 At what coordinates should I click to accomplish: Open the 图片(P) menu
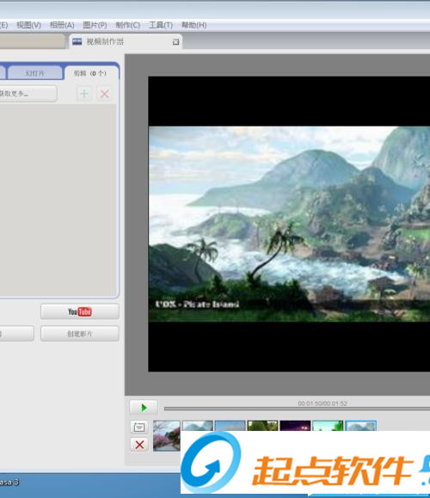[x=95, y=25]
